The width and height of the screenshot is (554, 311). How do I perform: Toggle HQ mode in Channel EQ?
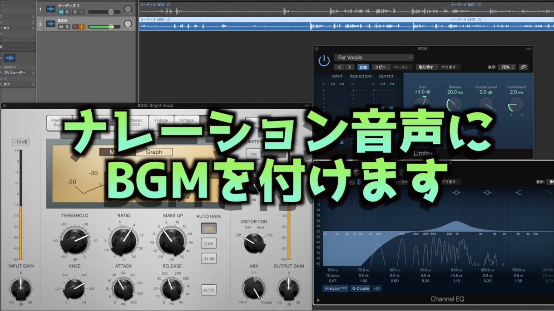[x=377, y=288]
